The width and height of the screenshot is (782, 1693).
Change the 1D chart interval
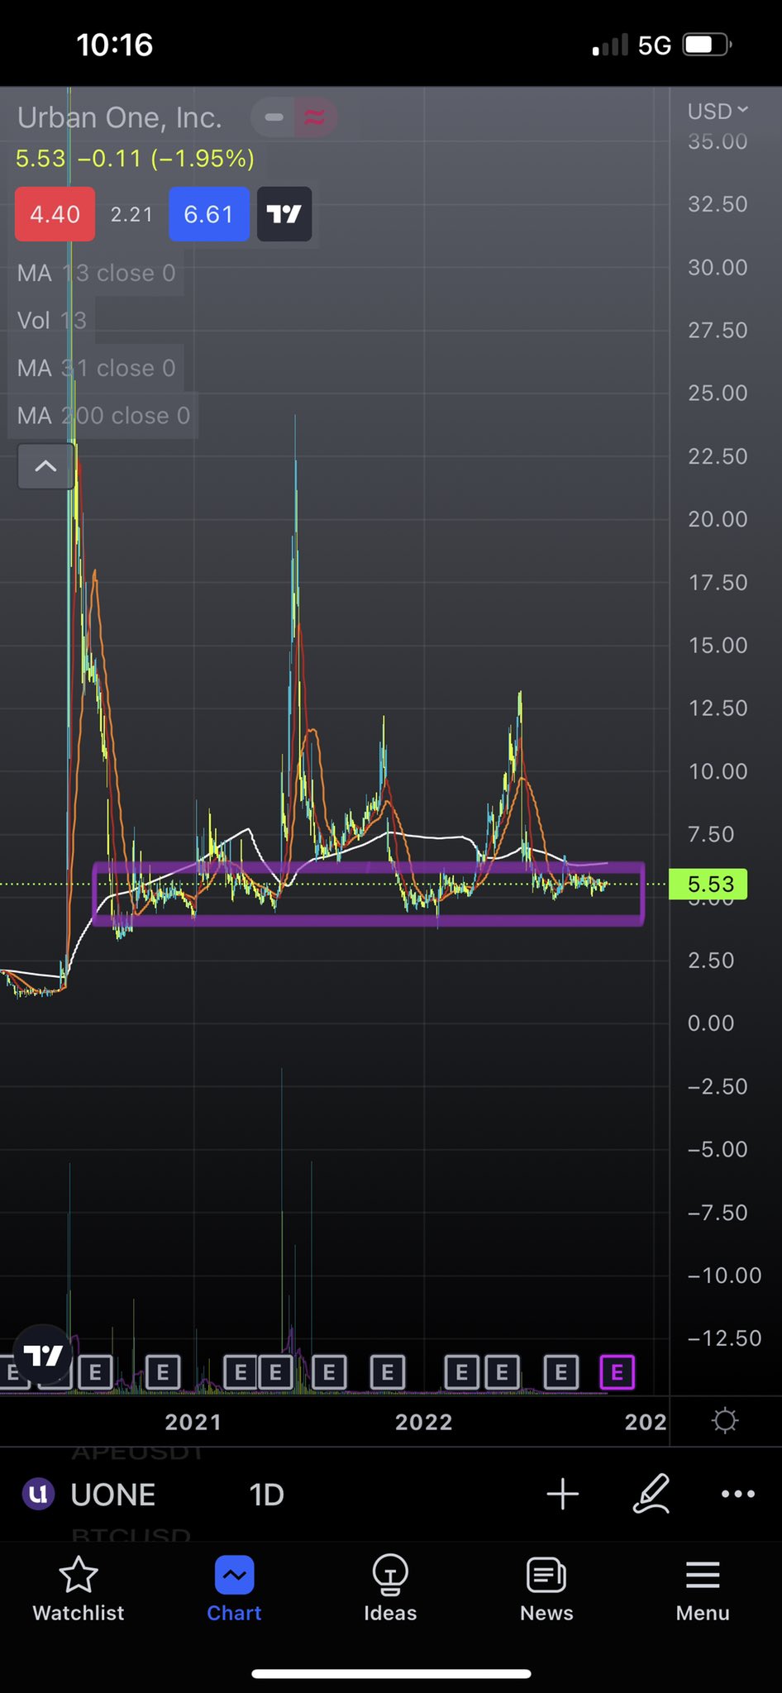pos(266,1494)
